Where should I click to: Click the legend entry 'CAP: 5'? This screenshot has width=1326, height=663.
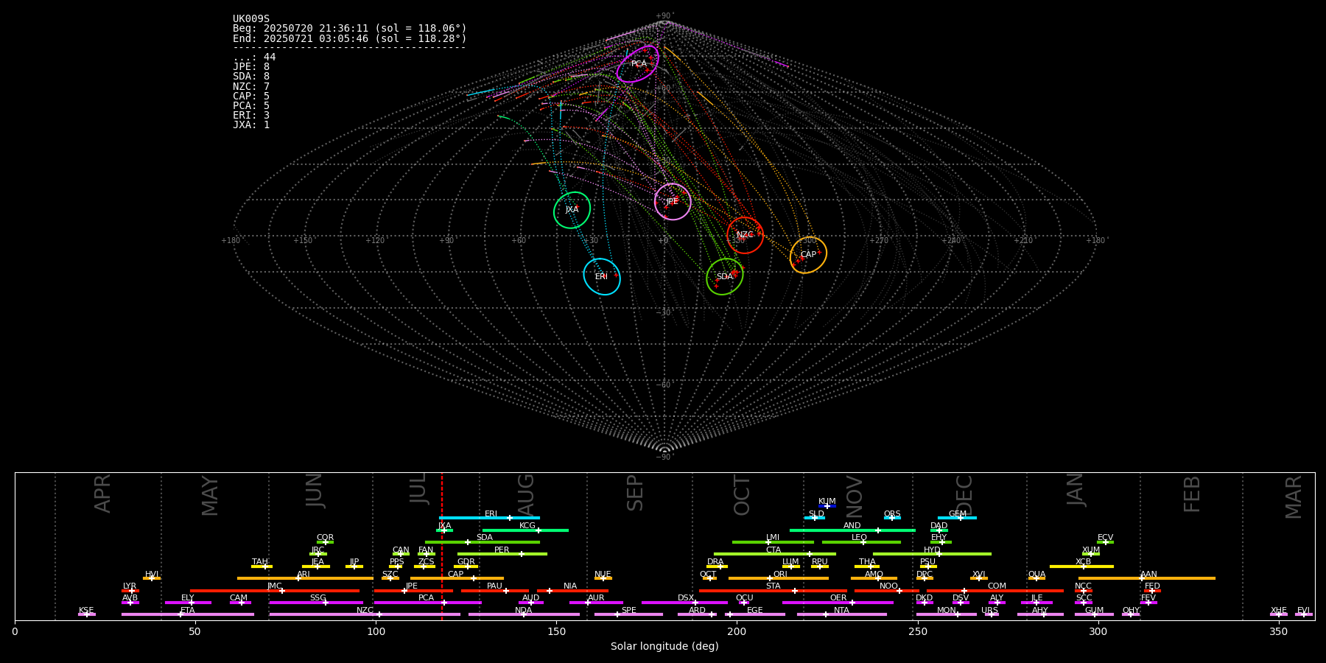click(x=251, y=97)
